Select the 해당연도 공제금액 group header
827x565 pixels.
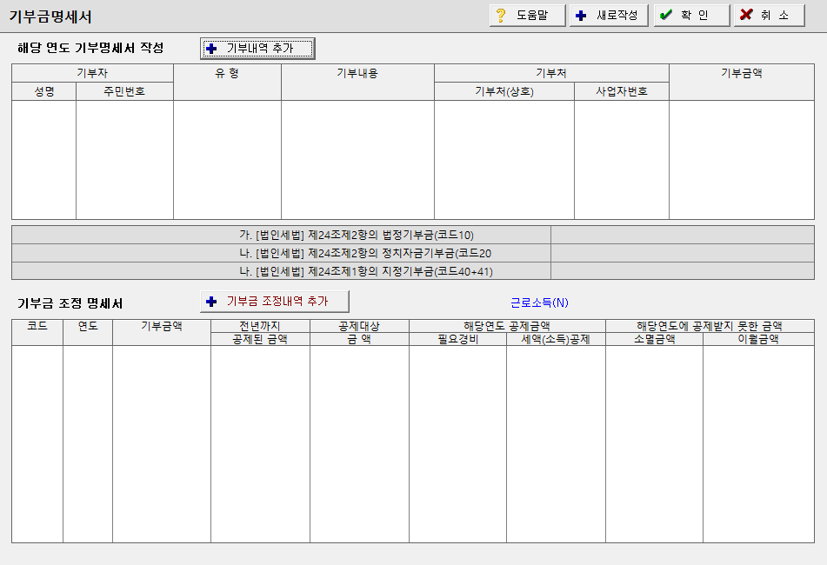click(x=507, y=326)
